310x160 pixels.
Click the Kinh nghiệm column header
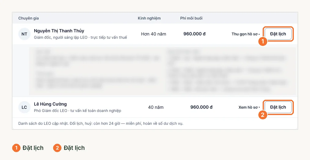[x=149, y=18]
